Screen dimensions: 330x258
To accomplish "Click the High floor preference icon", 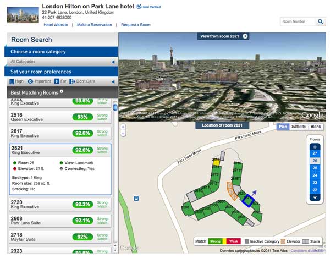I will click(12, 81).
